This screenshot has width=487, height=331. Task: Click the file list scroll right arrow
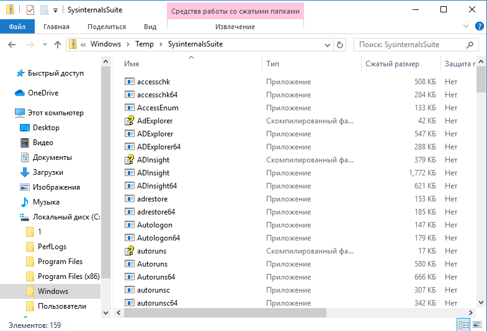471,312
